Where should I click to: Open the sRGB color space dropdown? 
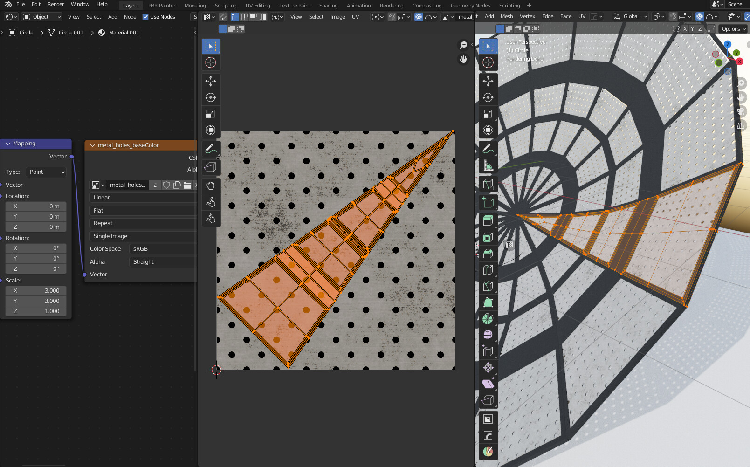(x=163, y=249)
